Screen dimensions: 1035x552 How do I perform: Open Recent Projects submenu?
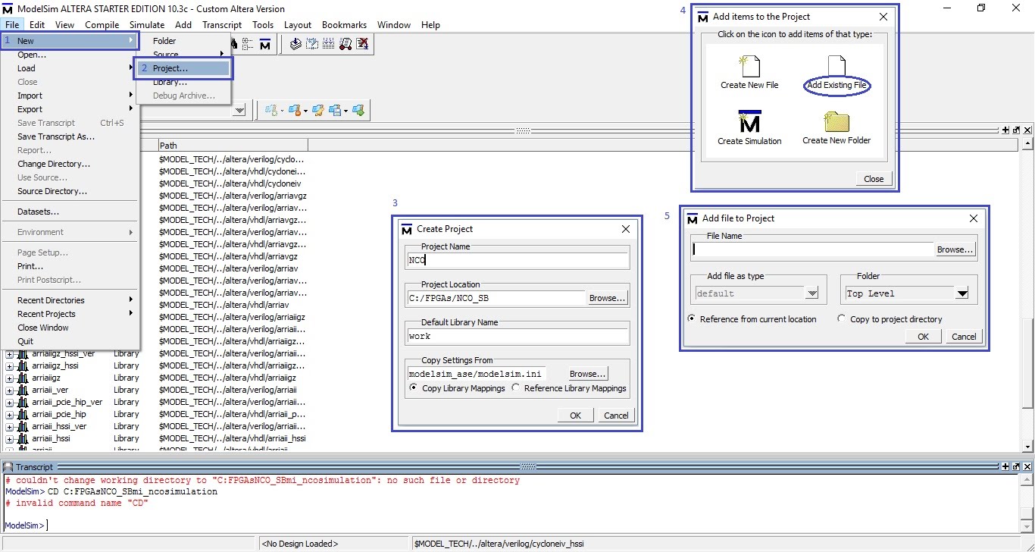click(70, 314)
